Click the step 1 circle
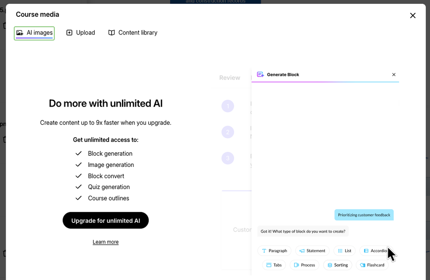The image size is (430, 280). click(227, 106)
